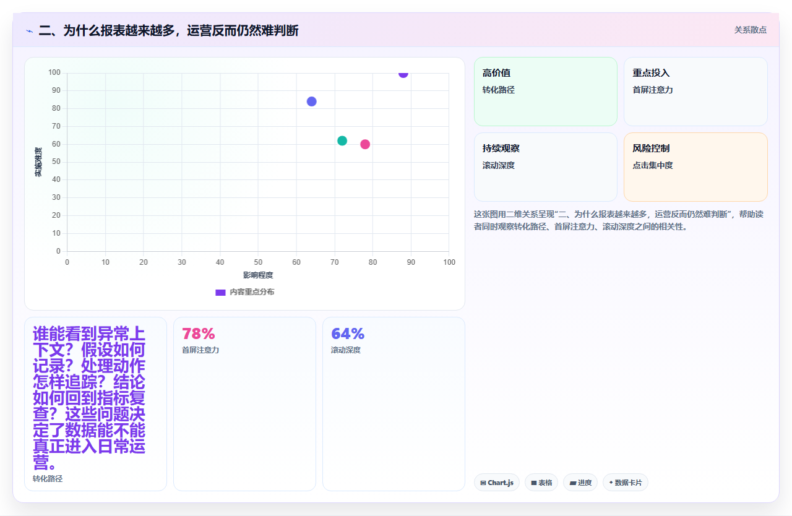Click the sparkle icon in 数据卡片 chip

tap(611, 483)
